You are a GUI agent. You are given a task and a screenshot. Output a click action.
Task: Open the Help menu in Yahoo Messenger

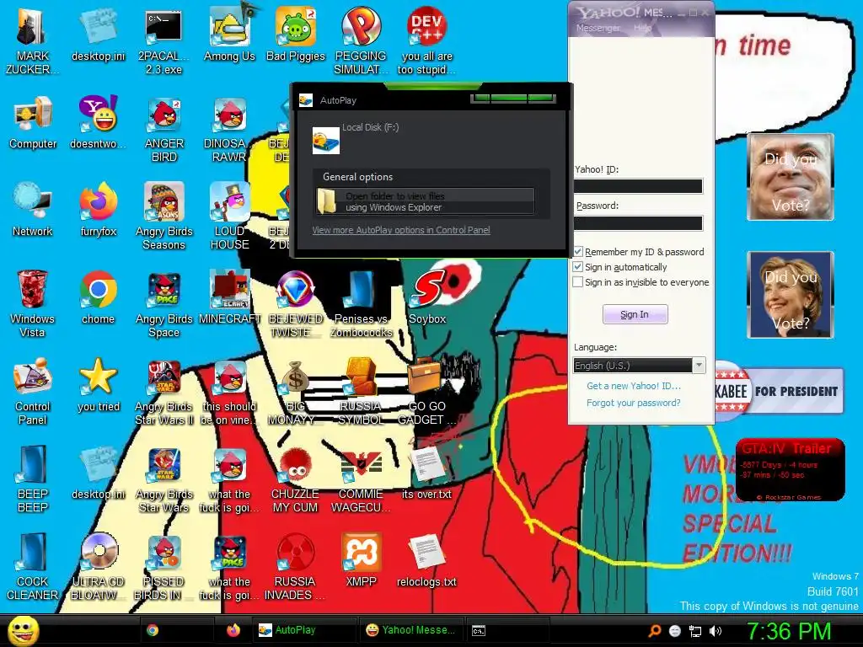click(x=642, y=28)
